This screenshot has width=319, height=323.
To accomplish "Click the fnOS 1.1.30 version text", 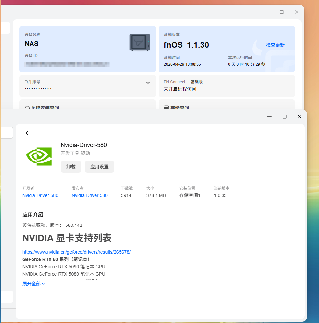I will click(x=186, y=45).
